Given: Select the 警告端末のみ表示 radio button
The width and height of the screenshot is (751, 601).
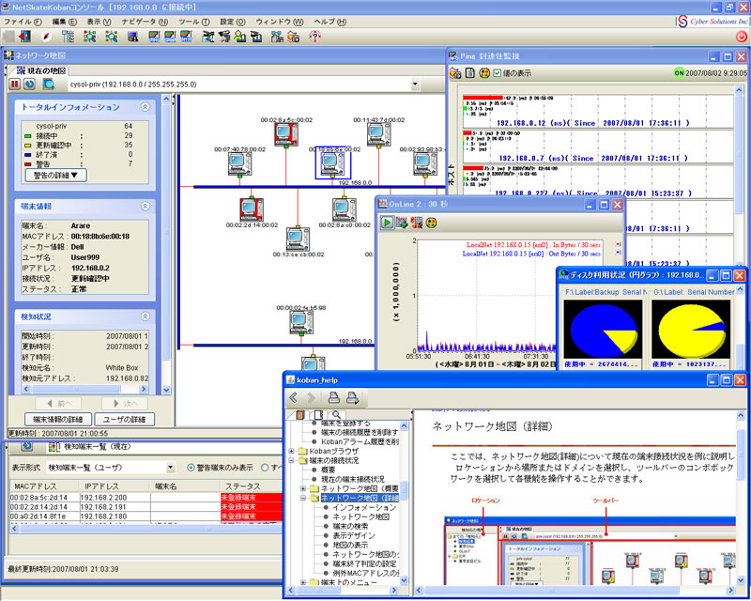Looking at the screenshot, I should pos(191,468).
